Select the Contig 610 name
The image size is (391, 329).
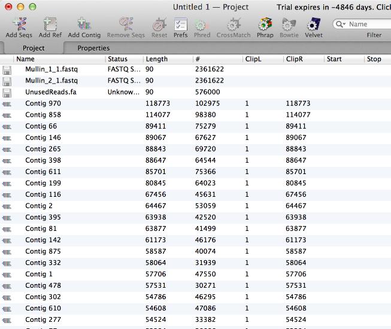[x=43, y=308]
